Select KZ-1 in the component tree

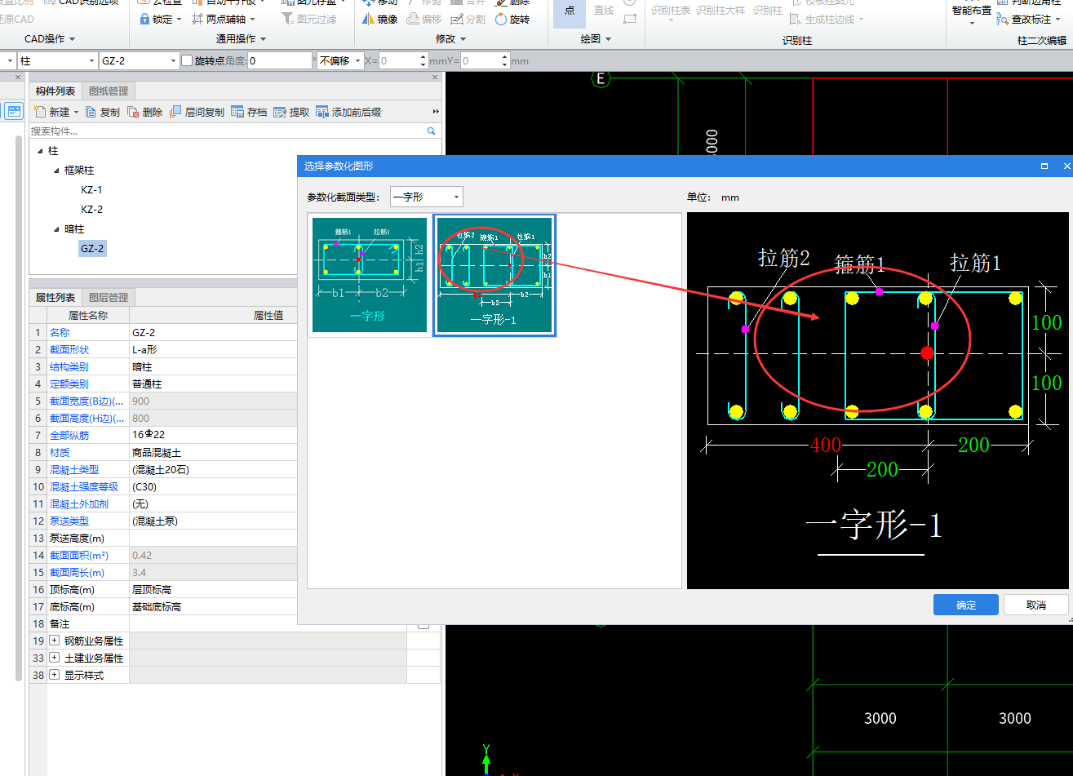pos(91,190)
